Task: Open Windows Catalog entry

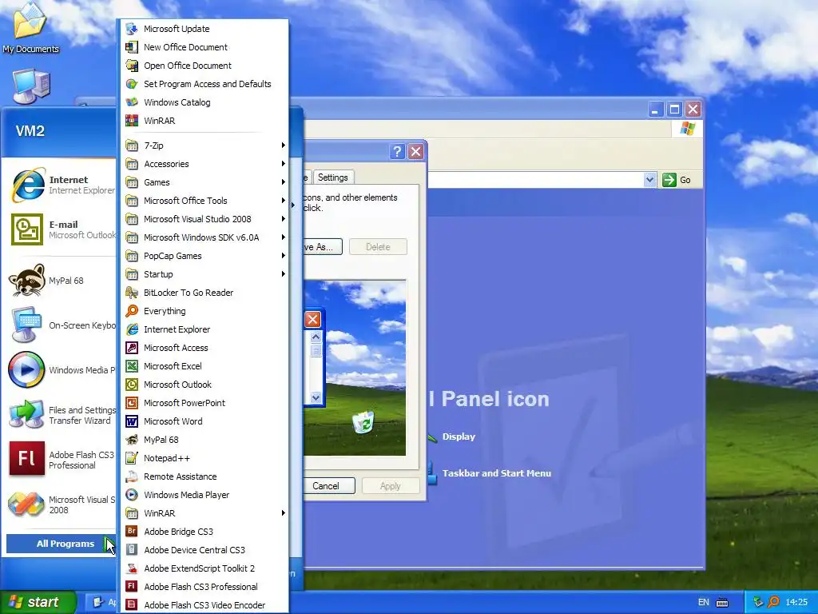Action: point(204,102)
